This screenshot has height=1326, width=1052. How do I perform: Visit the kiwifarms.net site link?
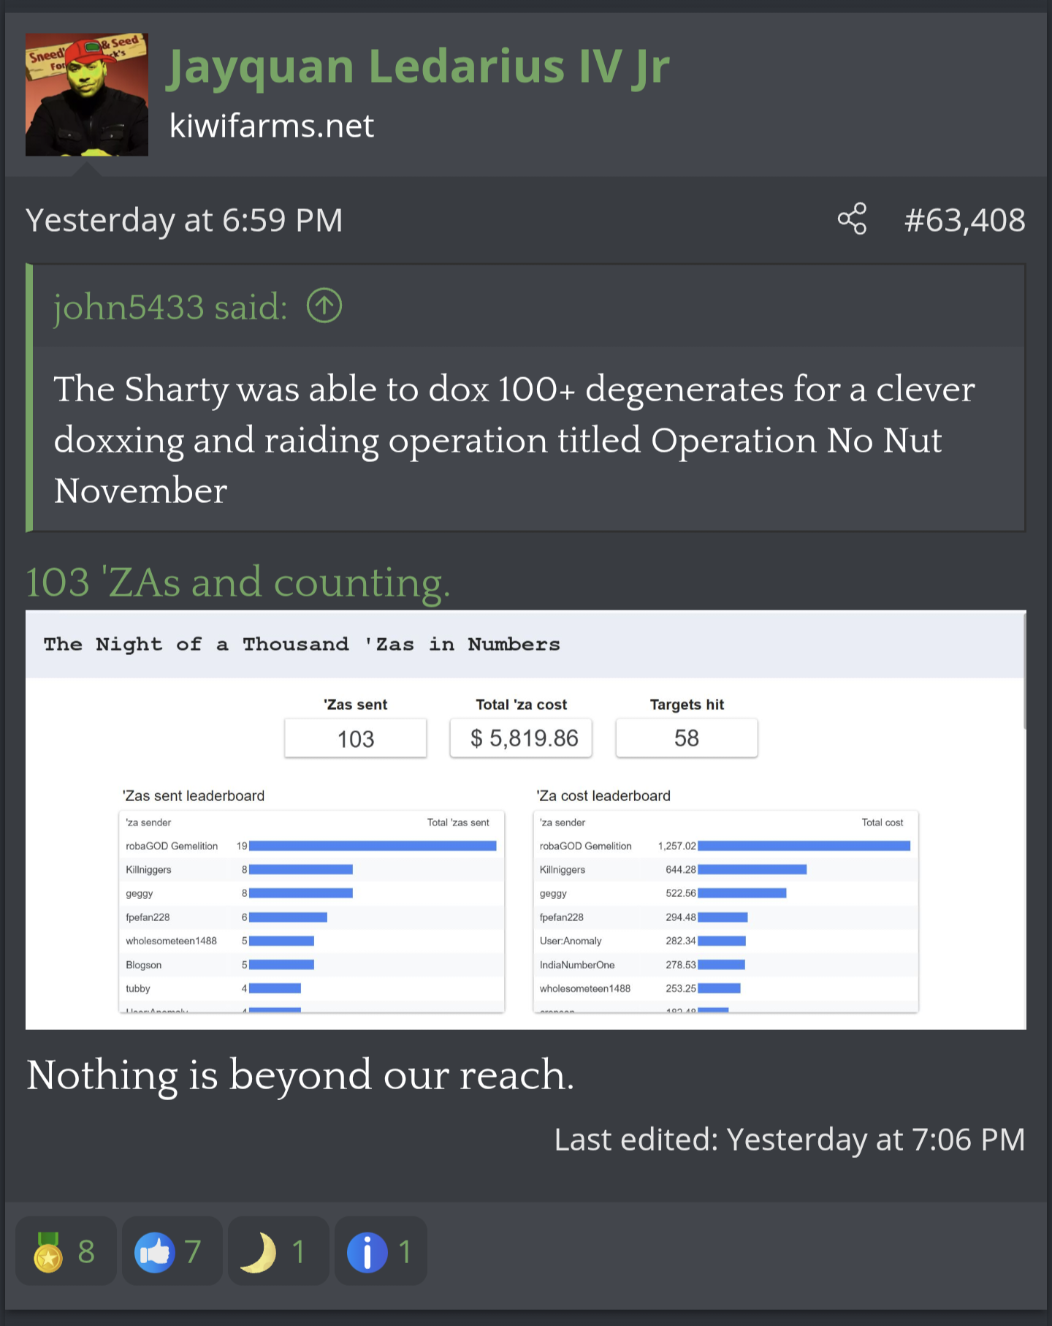tap(271, 126)
